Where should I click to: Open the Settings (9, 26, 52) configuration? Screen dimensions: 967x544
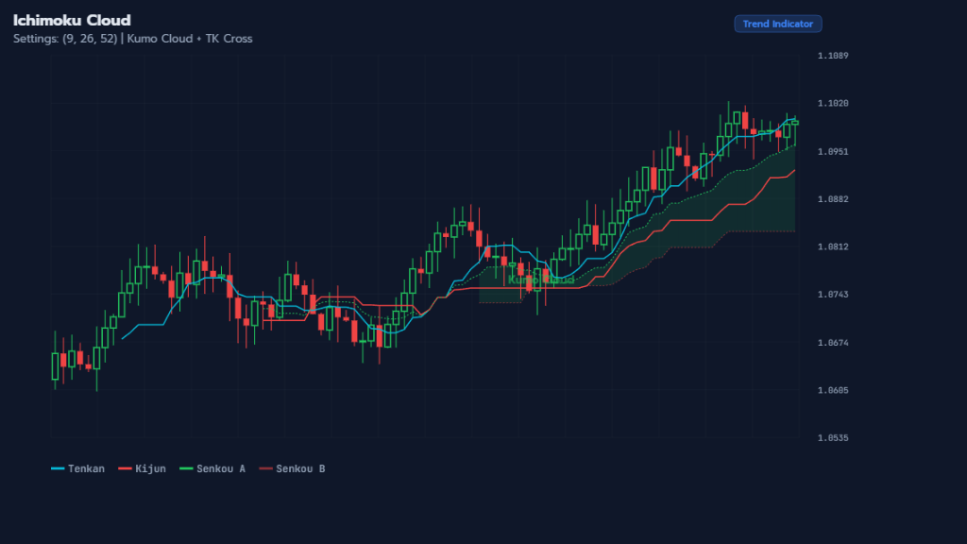click(64, 39)
